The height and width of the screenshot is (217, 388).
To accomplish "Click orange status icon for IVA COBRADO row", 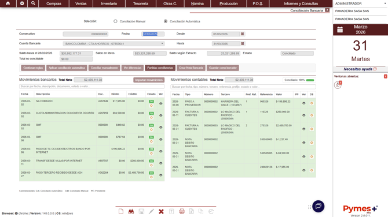I will pos(151,106).
